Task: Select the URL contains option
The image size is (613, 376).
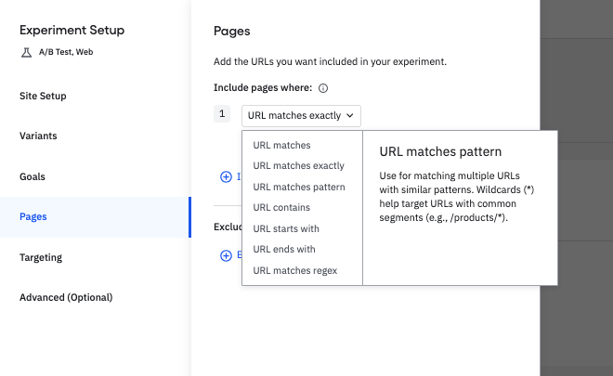Action: 281,208
